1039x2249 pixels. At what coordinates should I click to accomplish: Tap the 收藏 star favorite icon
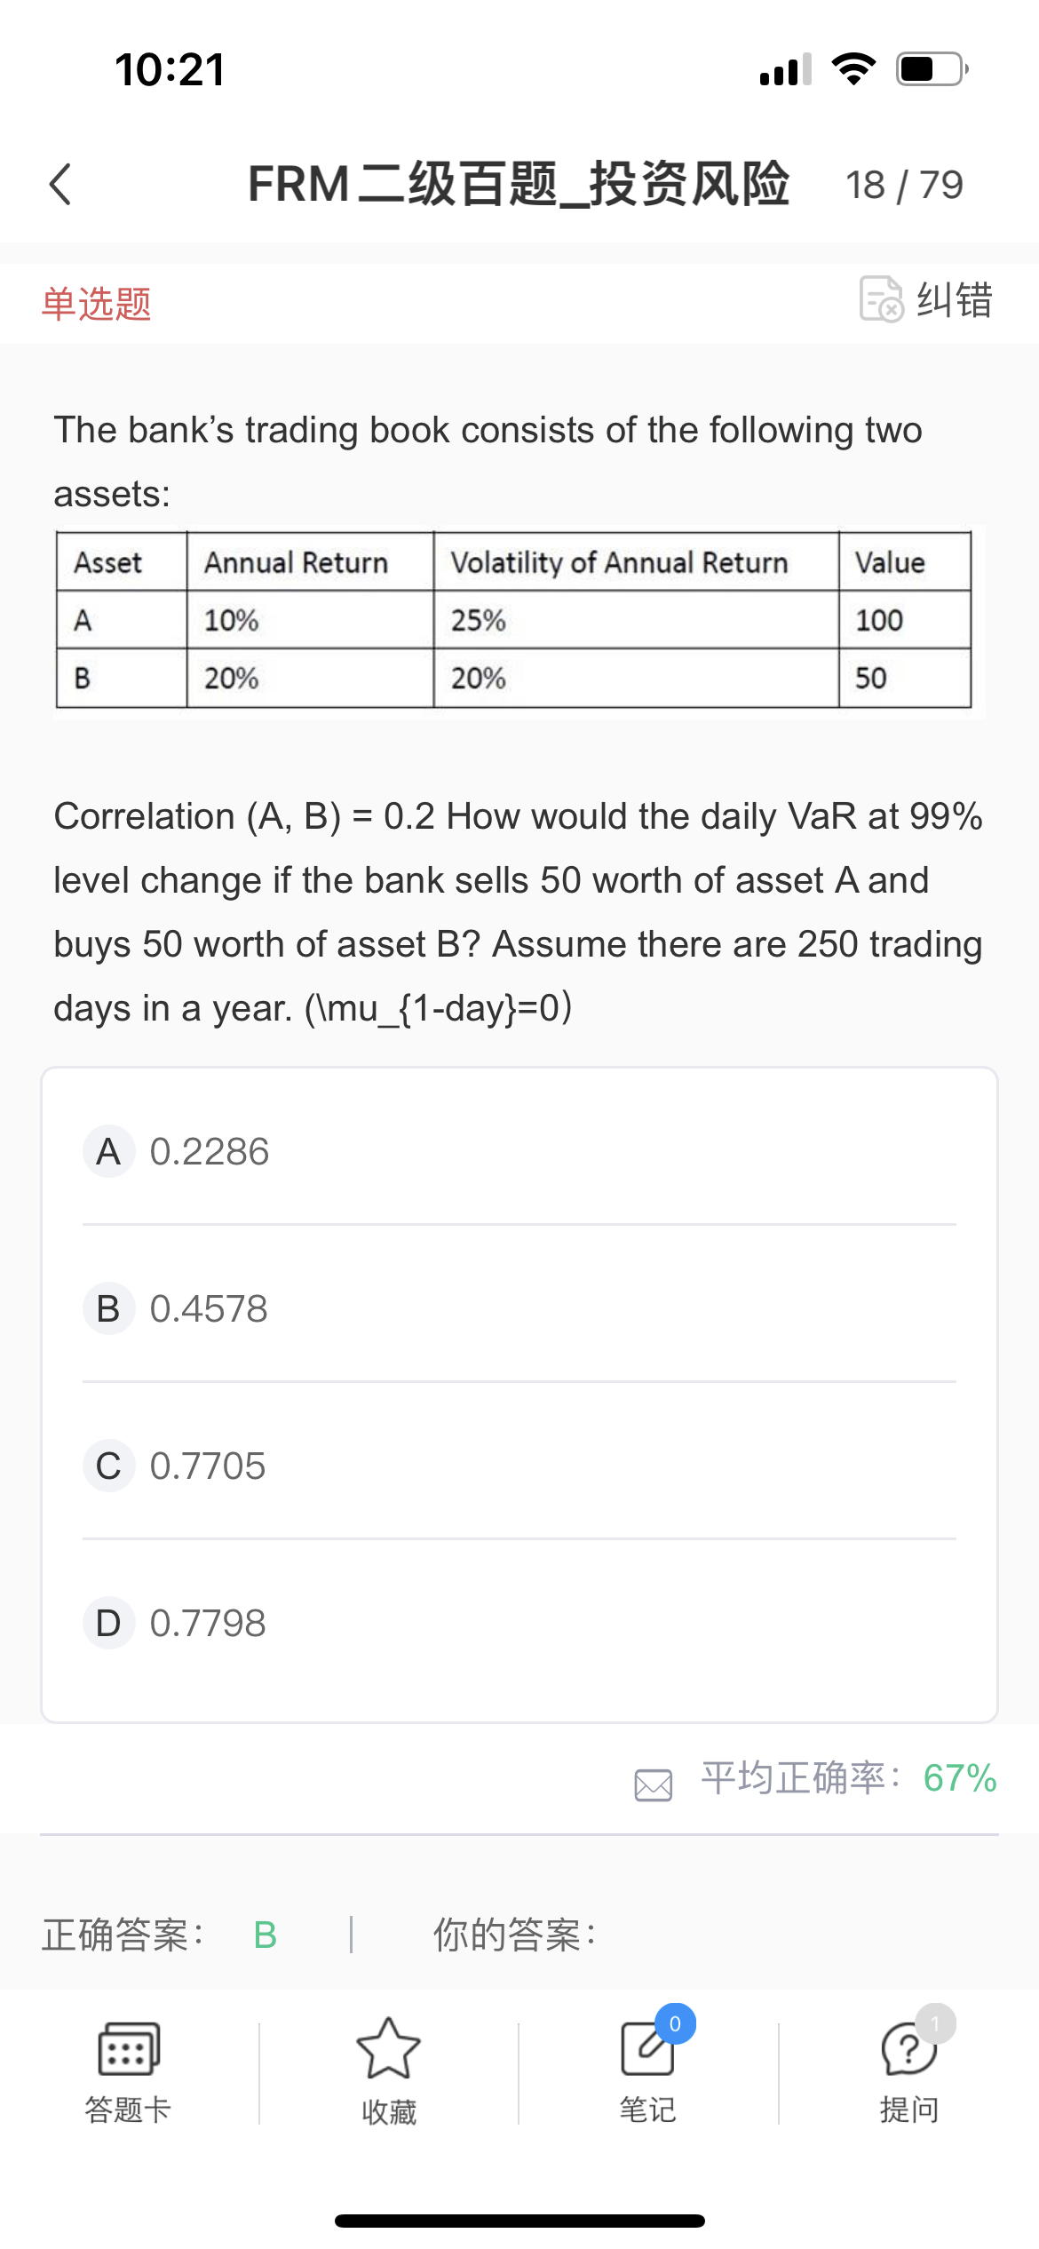coord(388,2049)
